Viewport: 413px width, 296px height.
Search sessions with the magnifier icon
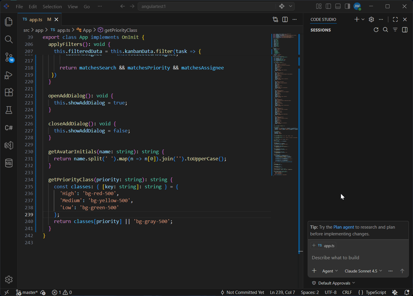pos(385,30)
